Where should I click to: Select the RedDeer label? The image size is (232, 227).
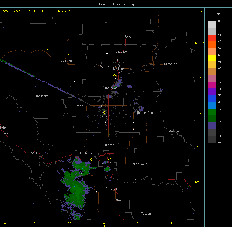[x=119, y=69]
